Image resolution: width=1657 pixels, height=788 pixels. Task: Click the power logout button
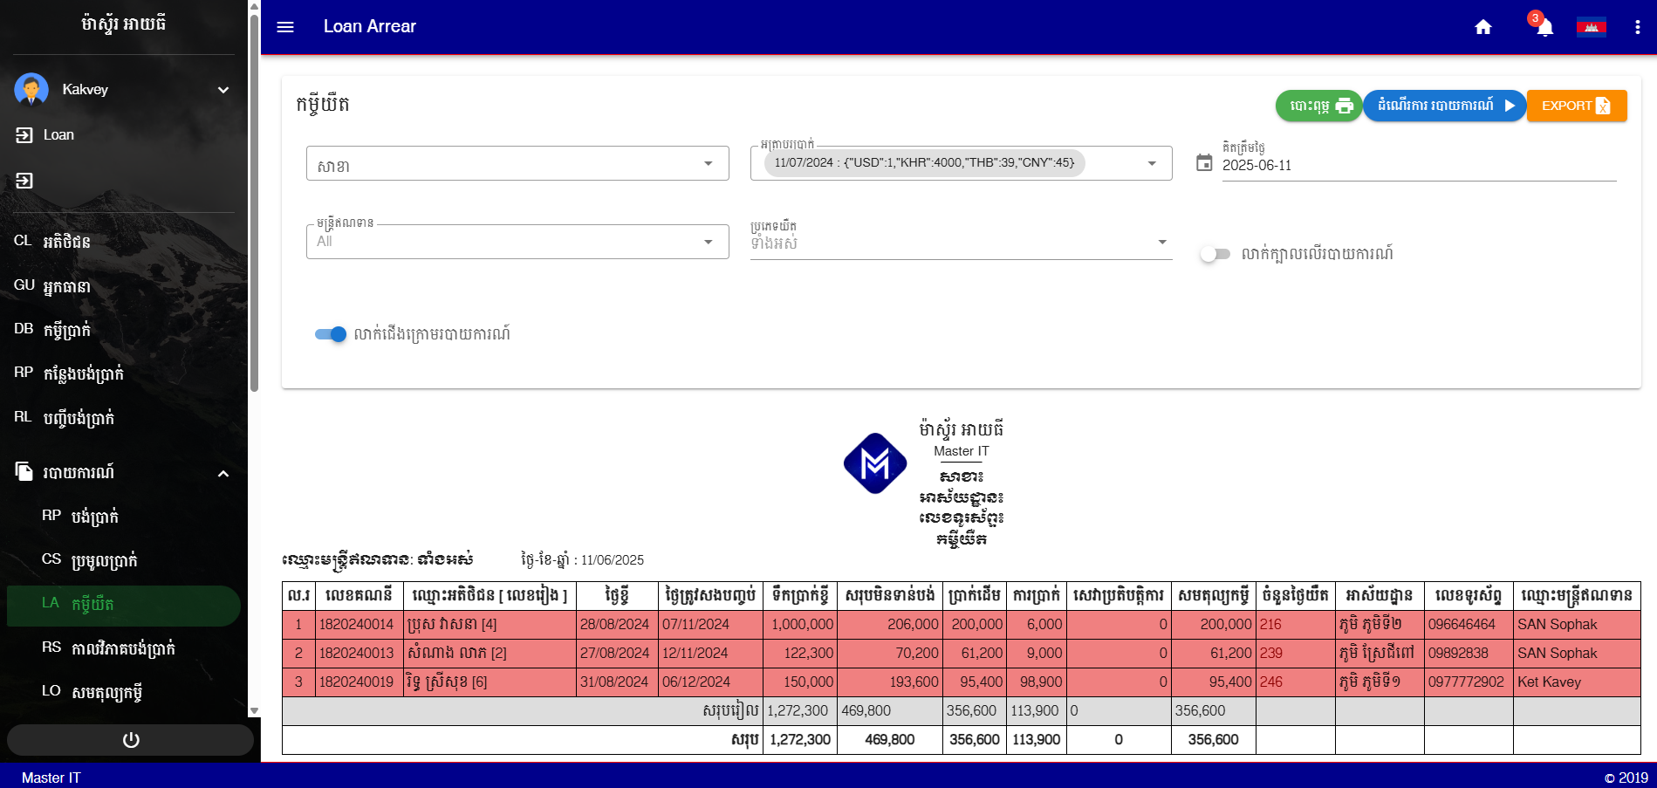pyautogui.click(x=131, y=740)
